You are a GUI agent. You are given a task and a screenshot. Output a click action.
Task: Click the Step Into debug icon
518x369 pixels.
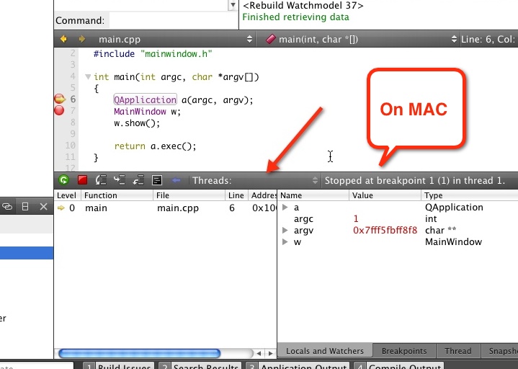click(120, 180)
